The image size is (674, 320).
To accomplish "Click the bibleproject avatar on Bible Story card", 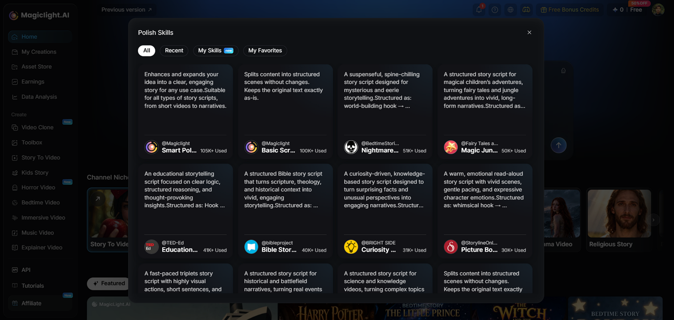I will pyautogui.click(x=251, y=246).
